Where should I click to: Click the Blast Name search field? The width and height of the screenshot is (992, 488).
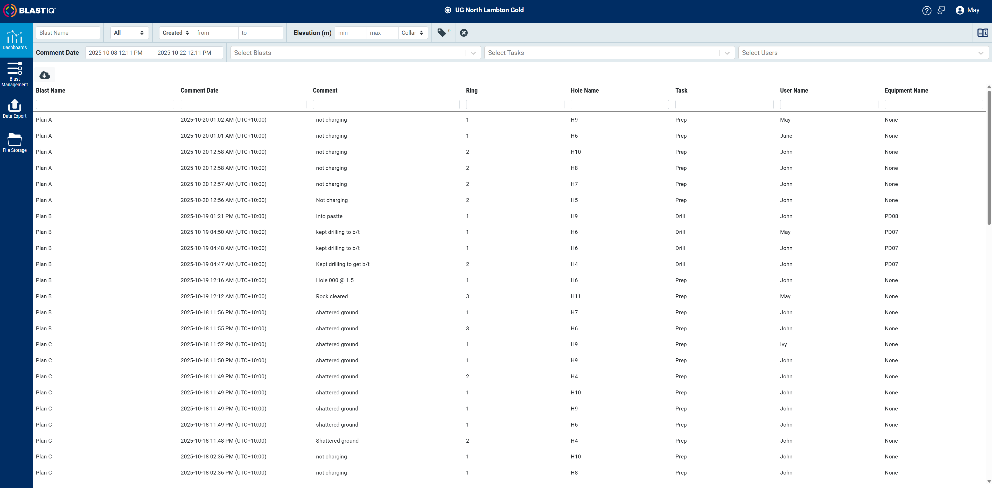pyautogui.click(x=68, y=33)
